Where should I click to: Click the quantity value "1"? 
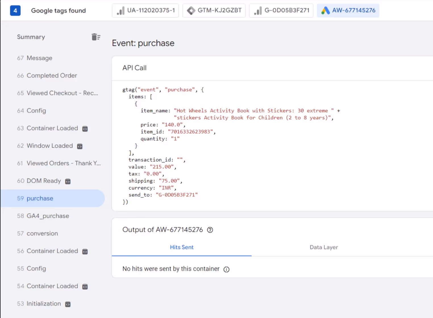click(175, 139)
